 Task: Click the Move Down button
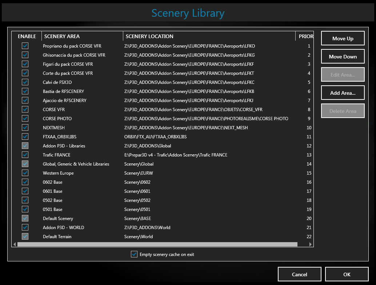pyautogui.click(x=343, y=57)
